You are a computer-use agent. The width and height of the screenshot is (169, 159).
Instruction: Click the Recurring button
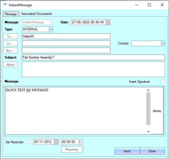72,149
